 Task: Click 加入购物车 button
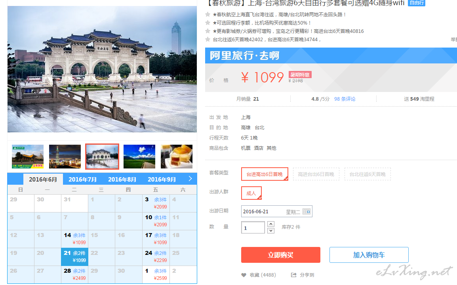pos(369,255)
